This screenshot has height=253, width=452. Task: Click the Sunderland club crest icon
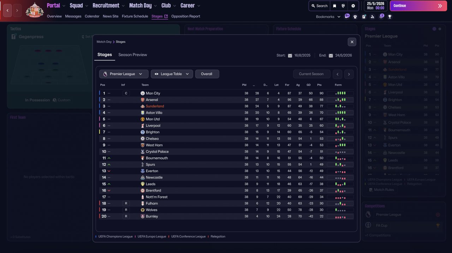click(x=35, y=10)
